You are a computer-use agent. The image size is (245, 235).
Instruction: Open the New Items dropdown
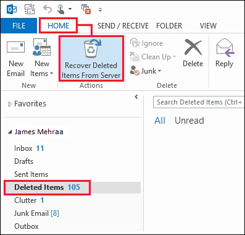(x=42, y=59)
